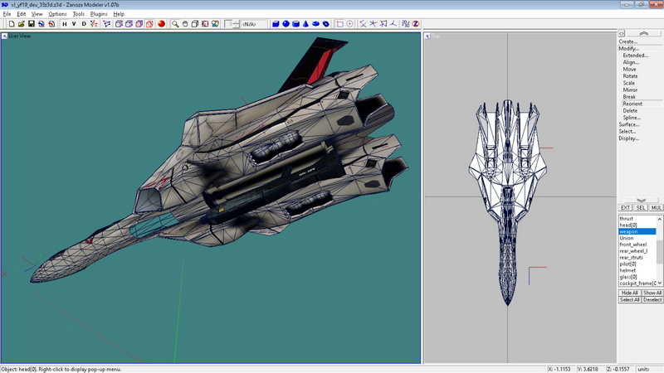Click the red sphere render icon

click(x=161, y=24)
